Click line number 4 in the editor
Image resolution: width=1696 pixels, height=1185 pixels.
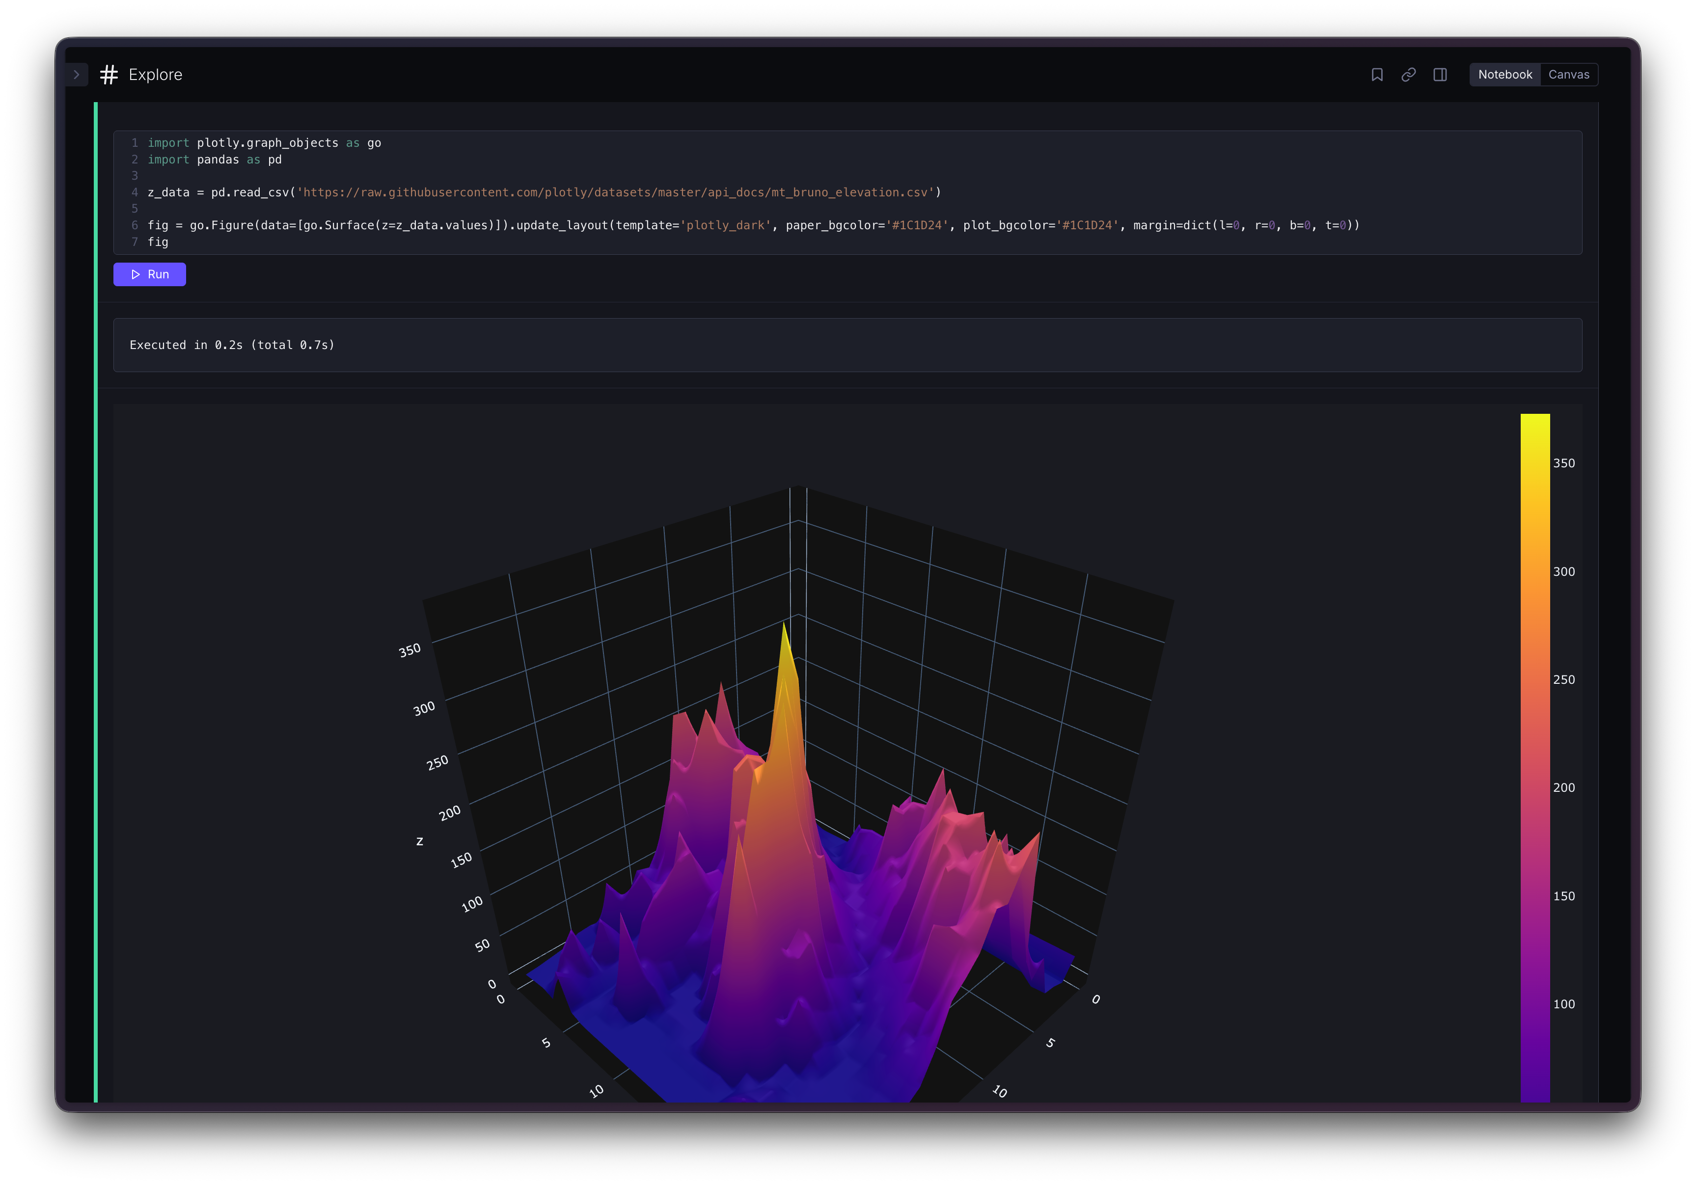pyautogui.click(x=135, y=193)
